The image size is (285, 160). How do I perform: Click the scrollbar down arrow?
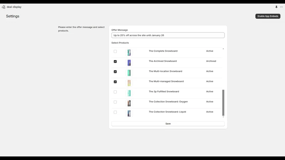point(223,117)
